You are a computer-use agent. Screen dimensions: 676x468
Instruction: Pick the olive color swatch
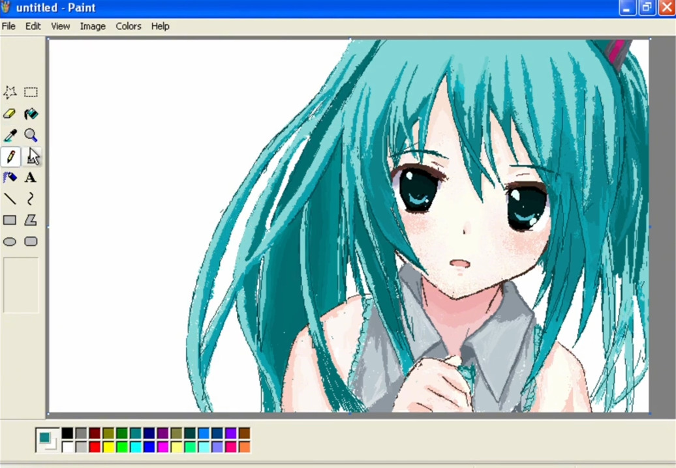coord(108,433)
